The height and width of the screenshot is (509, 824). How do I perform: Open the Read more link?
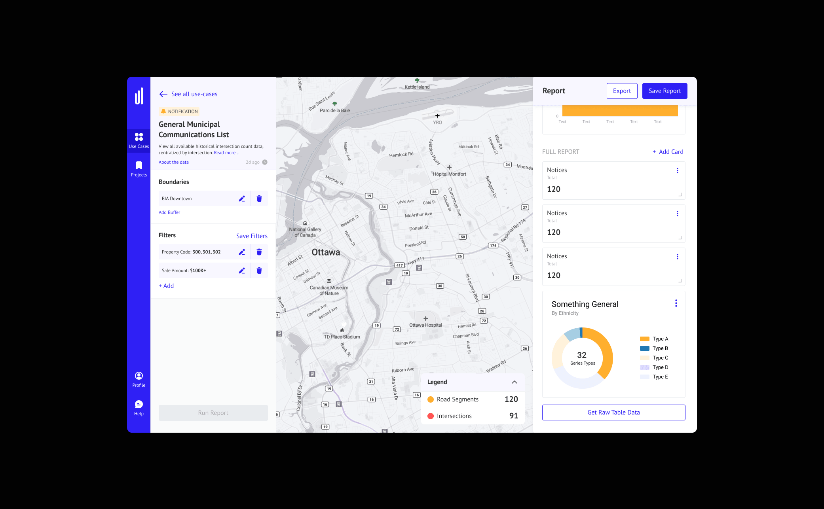(226, 153)
